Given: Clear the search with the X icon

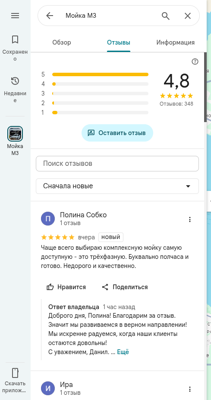Looking at the screenshot, I should point(188,16).
